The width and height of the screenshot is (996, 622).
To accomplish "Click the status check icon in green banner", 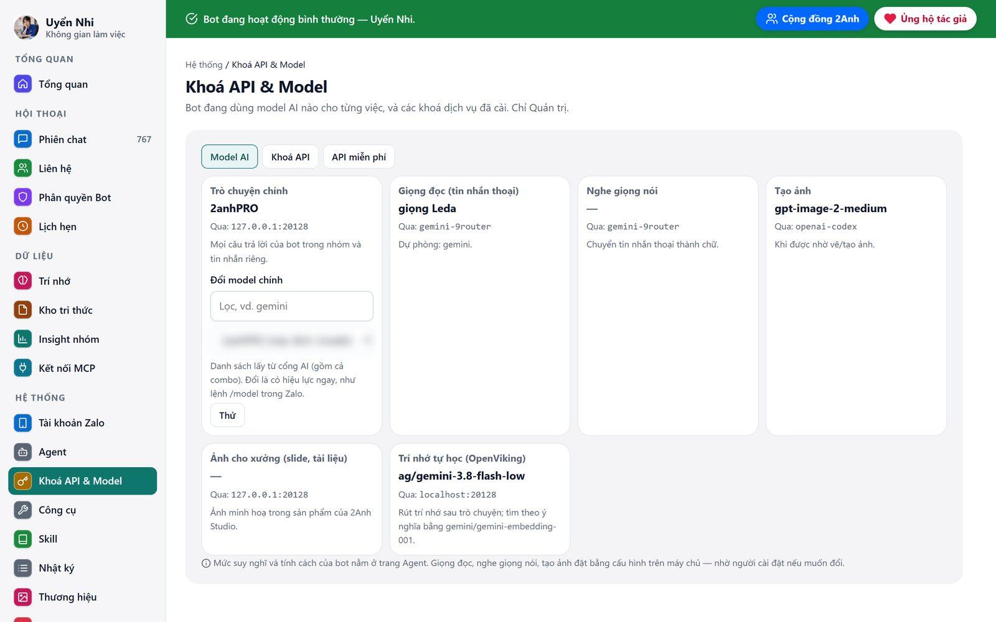I will pos(192,19).
